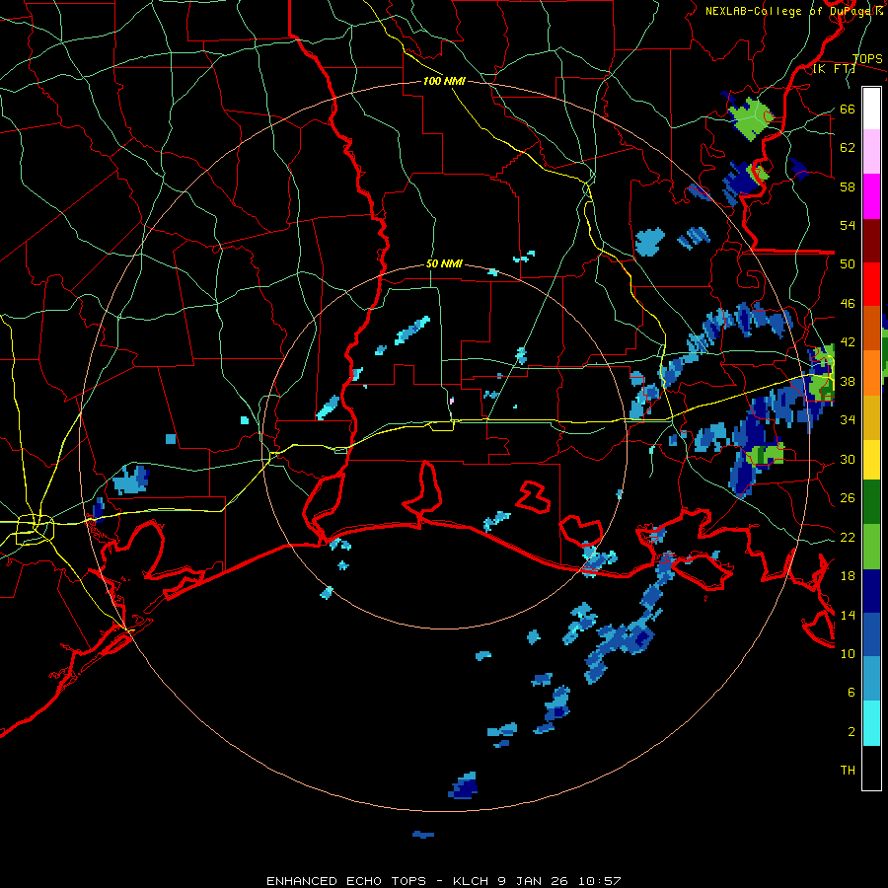
Task: Click the 22 legend value
Action: (848, 537)
